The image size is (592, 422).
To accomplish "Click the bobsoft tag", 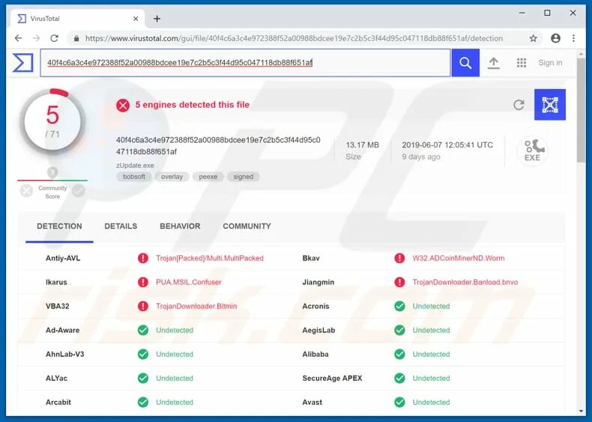I will tap(134, 177).
